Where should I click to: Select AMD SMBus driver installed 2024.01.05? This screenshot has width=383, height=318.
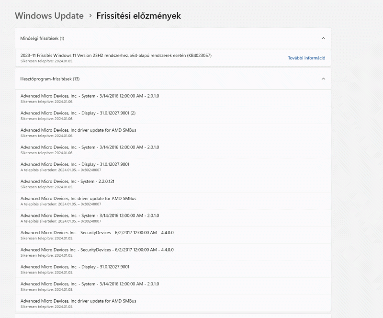(79, 301)
